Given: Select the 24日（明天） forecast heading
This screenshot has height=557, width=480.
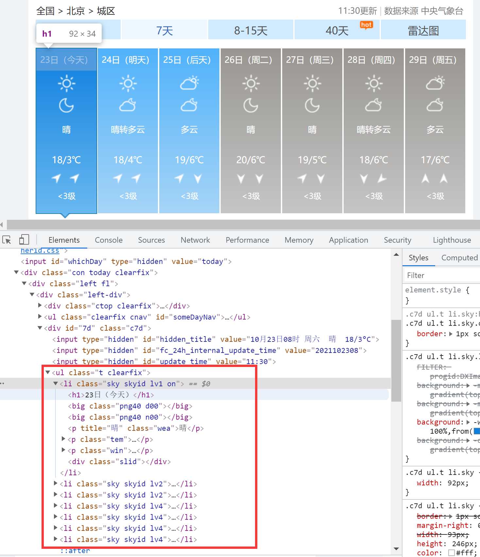Looking at the screenshot, I should point(126,60).
